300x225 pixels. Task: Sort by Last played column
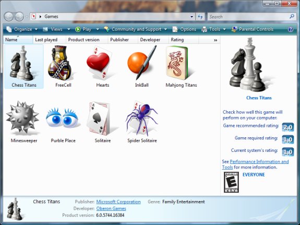[50, 40]
